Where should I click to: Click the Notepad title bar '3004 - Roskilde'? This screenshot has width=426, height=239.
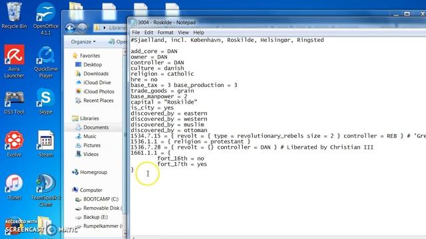[166, 23]
